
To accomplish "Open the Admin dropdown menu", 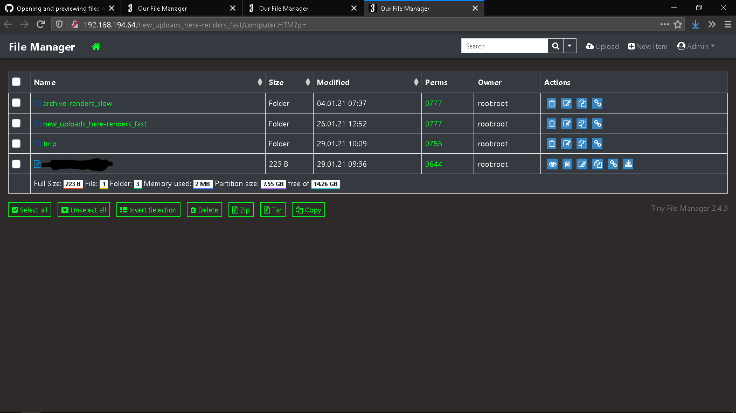I will 696,46.
